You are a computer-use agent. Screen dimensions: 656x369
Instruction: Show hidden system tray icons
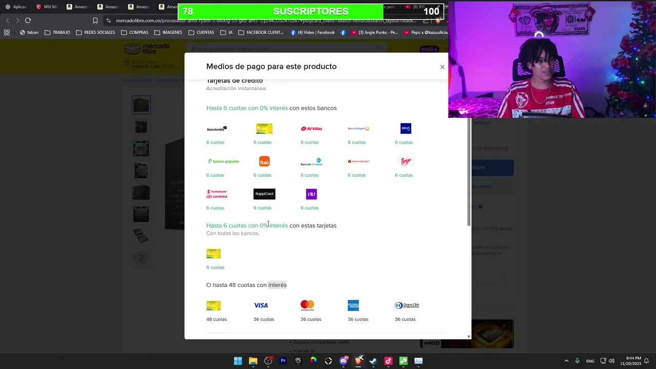tap(566, 361)
